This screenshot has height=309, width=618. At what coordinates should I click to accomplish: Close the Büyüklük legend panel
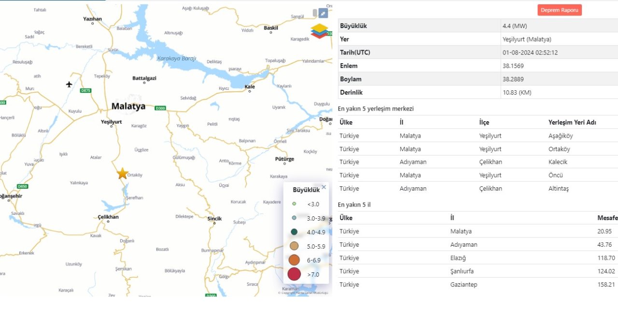click(323, 187)
